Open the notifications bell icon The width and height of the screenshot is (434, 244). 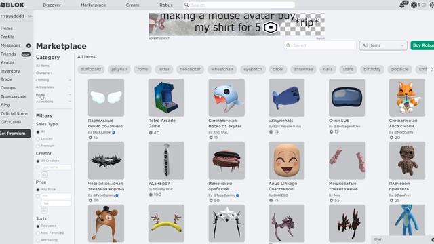pos(402,5)
